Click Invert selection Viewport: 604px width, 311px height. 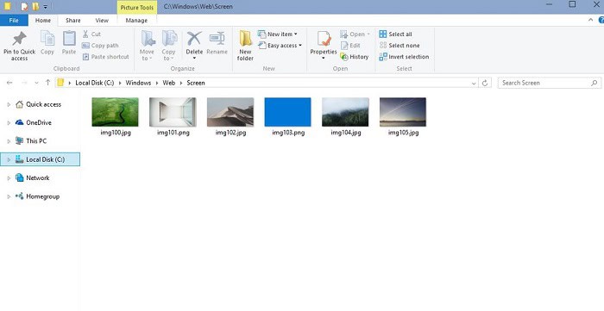[404, 57]
